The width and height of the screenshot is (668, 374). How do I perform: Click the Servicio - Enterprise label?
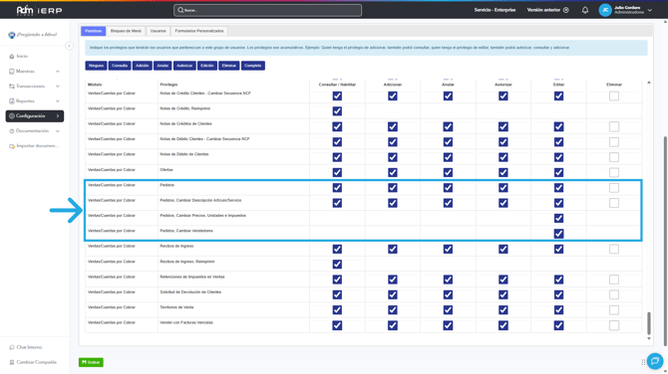coord(495,10)
